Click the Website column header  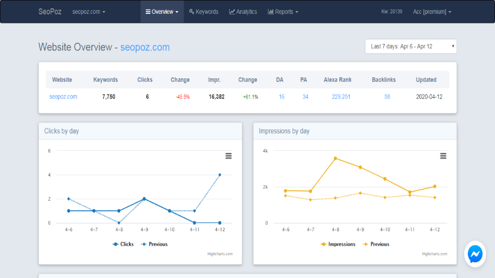(x=62, y=80)
